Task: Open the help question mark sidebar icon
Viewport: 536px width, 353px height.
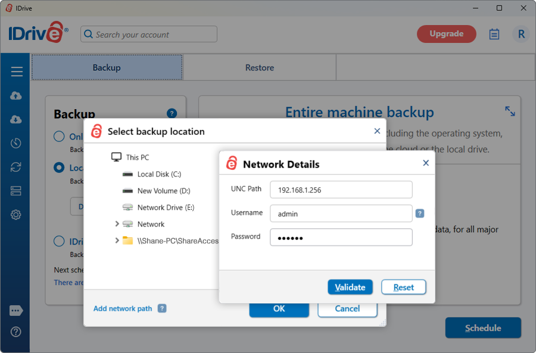Action: 15,332
